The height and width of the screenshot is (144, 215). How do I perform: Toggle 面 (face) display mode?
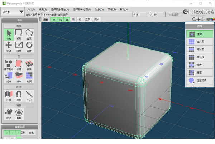67,20
